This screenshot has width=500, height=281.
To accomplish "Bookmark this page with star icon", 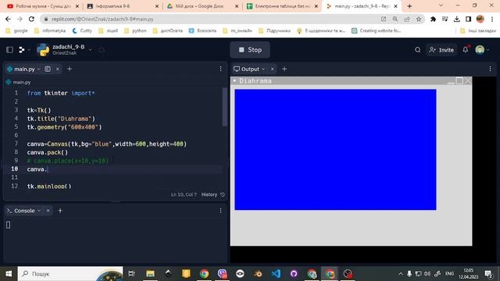I will coord(419,19).
